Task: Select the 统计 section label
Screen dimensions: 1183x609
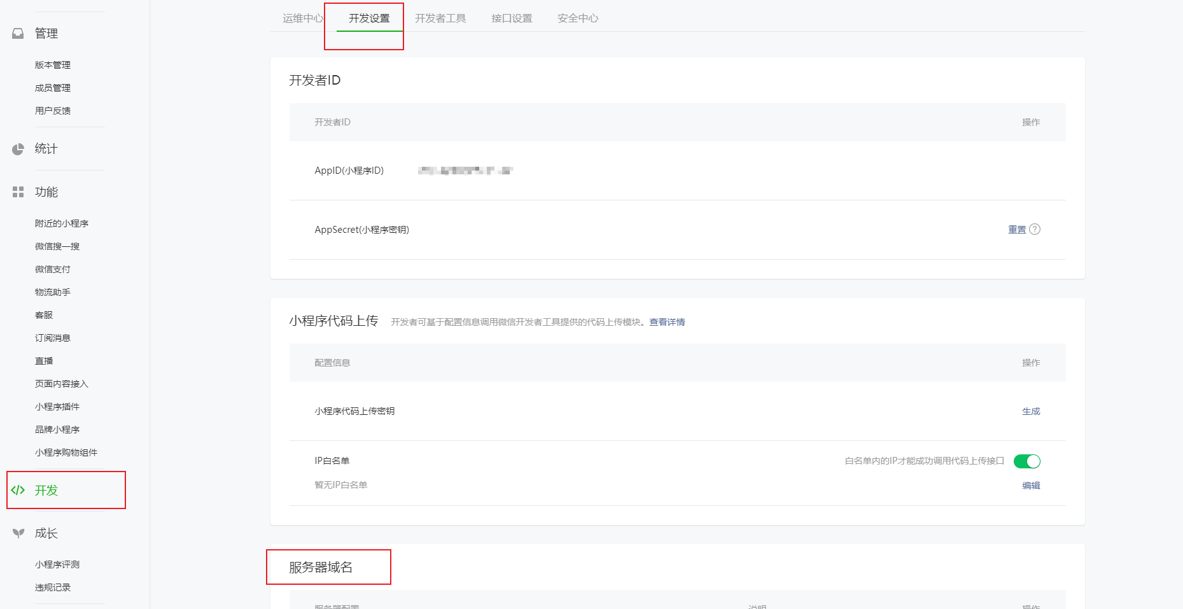Action: pos(46,149)
